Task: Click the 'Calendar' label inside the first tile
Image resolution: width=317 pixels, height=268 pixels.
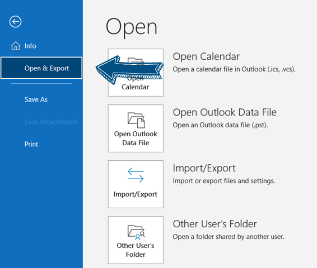Action: click(x=135, y=87)
